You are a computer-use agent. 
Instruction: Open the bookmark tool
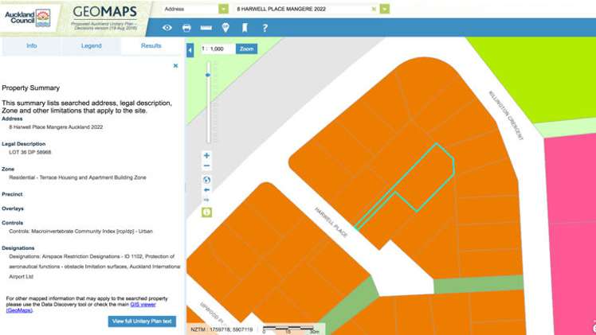tap(245, 28)
